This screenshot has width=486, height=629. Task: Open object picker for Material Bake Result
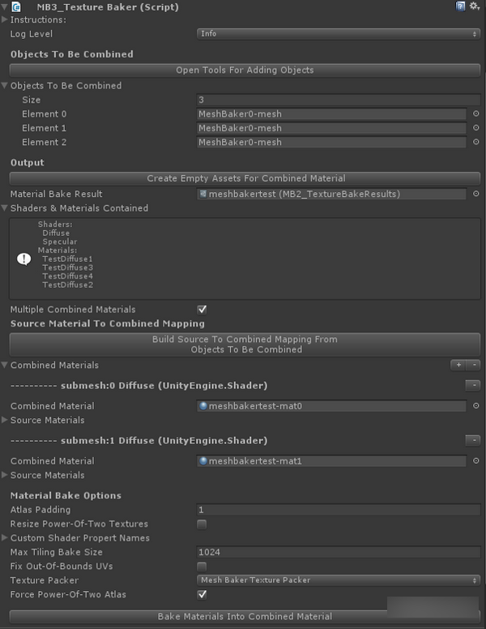[x=476, y=194]
